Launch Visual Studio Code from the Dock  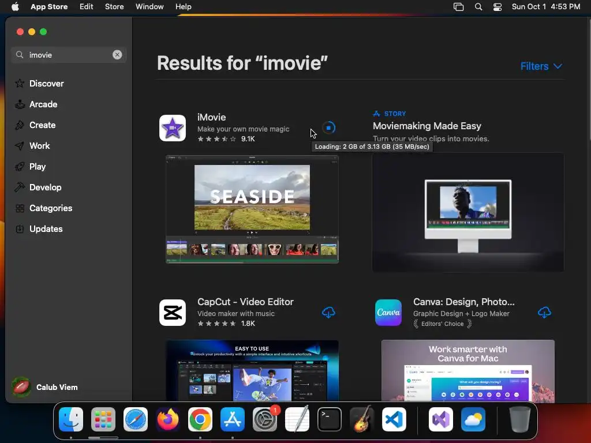coord(394,419)
